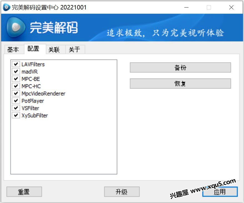Image resolution: width=244 pixels, height=203 pixels.
Task: Uncheck the MPC-BE checkbox
Action: click(16, 79)
